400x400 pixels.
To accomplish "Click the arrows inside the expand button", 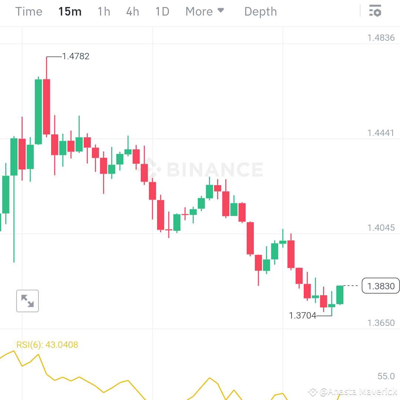I will (x=27, y=301).
